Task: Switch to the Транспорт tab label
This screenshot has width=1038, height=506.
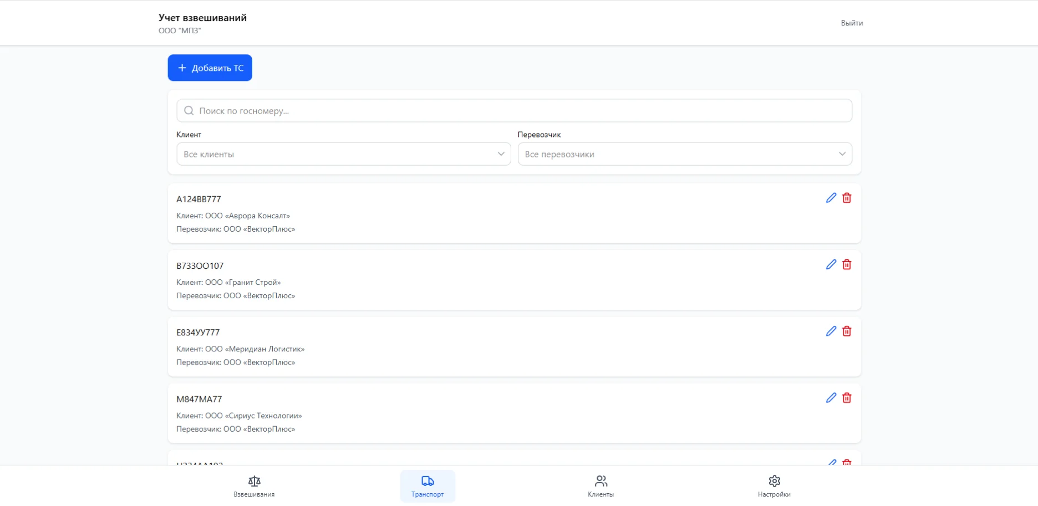Action: pyautogui.click(x=428, y=494)
